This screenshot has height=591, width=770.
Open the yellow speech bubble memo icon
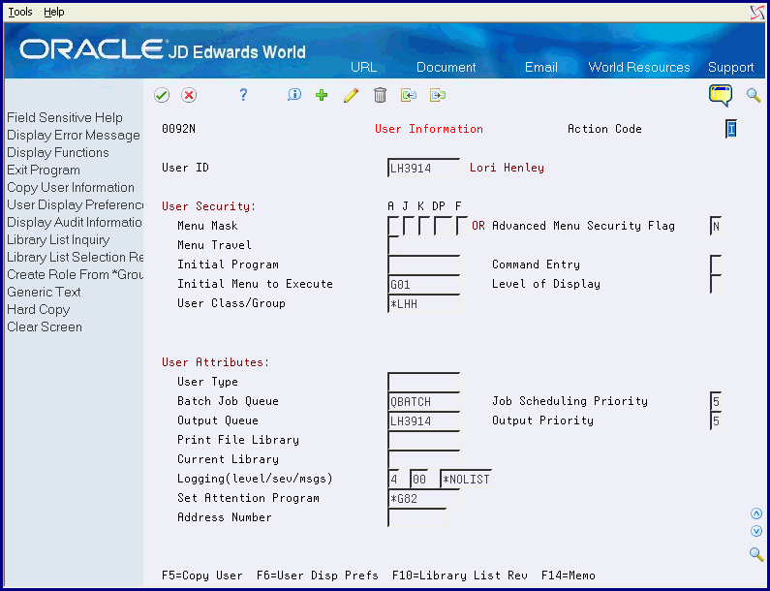point(721,95)
